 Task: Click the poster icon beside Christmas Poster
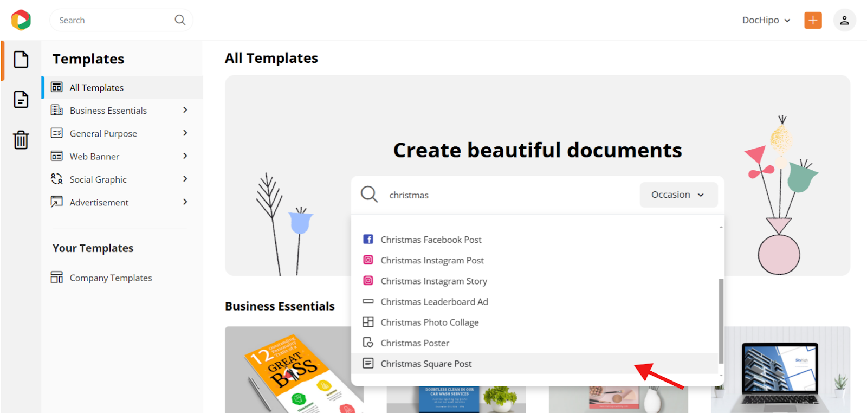(368, 343)
